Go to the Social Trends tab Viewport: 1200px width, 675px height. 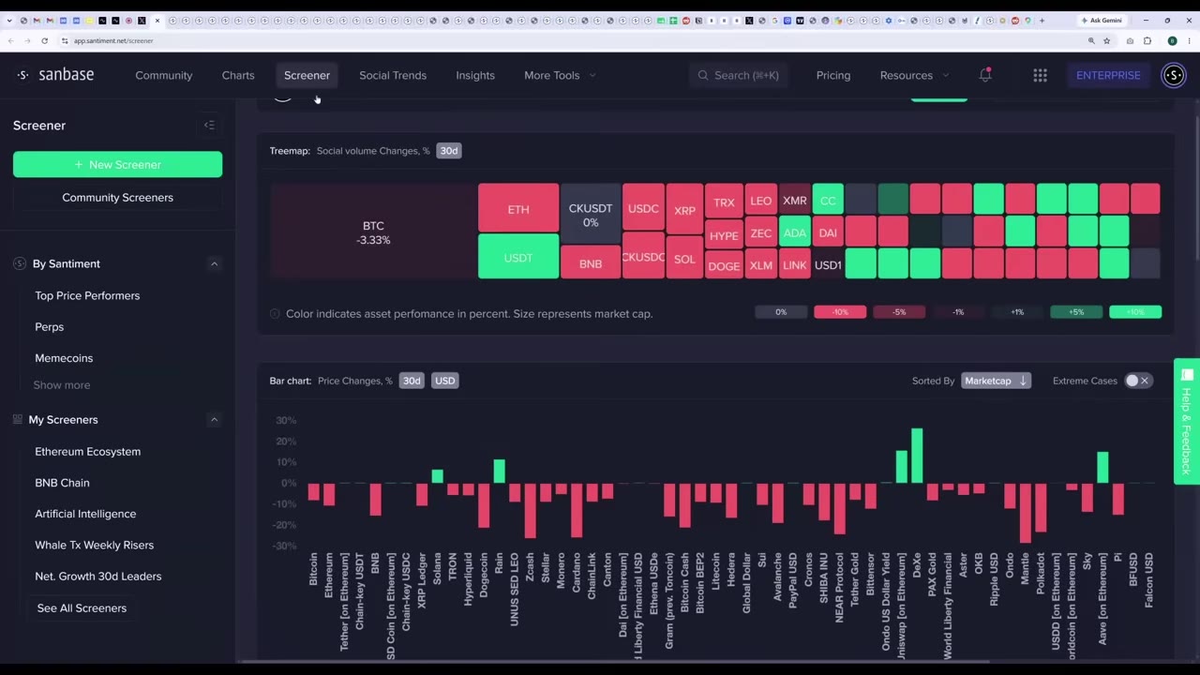[393, 75]
